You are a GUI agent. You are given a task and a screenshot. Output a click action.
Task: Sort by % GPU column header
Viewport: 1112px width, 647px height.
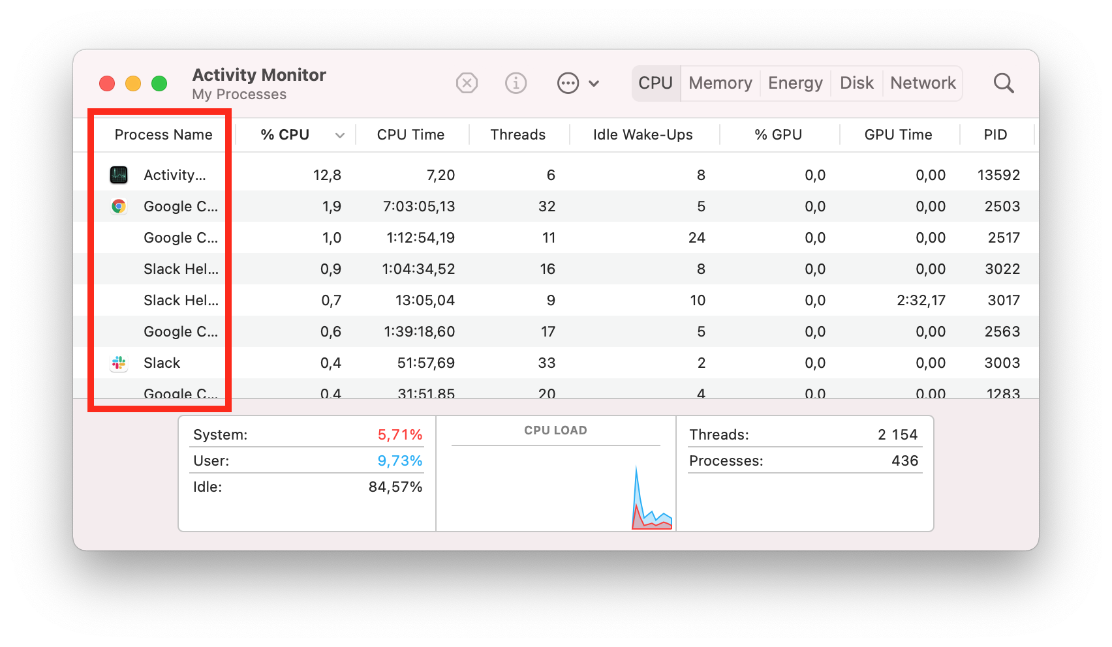pyautogui.click(x=778, y=134)
